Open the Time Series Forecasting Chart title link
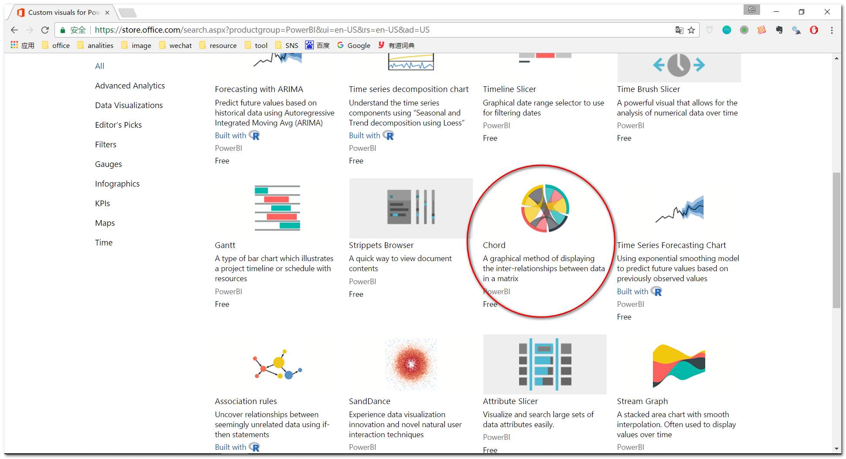 [672, 245]
